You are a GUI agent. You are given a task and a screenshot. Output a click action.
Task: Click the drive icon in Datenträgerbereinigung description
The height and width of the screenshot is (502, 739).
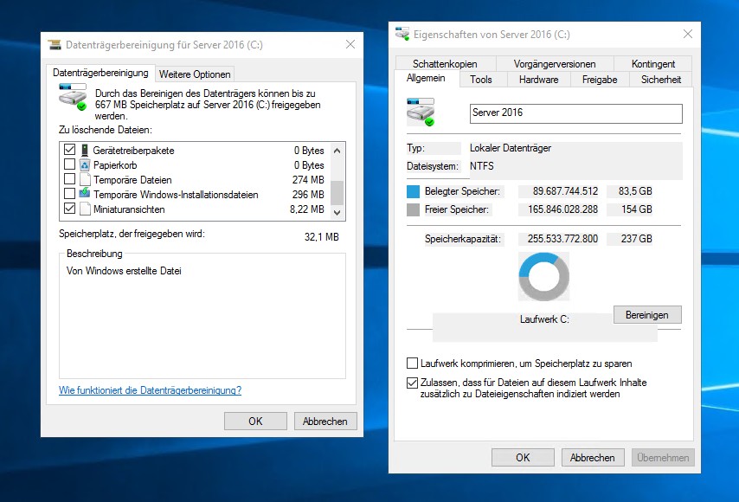[73, 97]
